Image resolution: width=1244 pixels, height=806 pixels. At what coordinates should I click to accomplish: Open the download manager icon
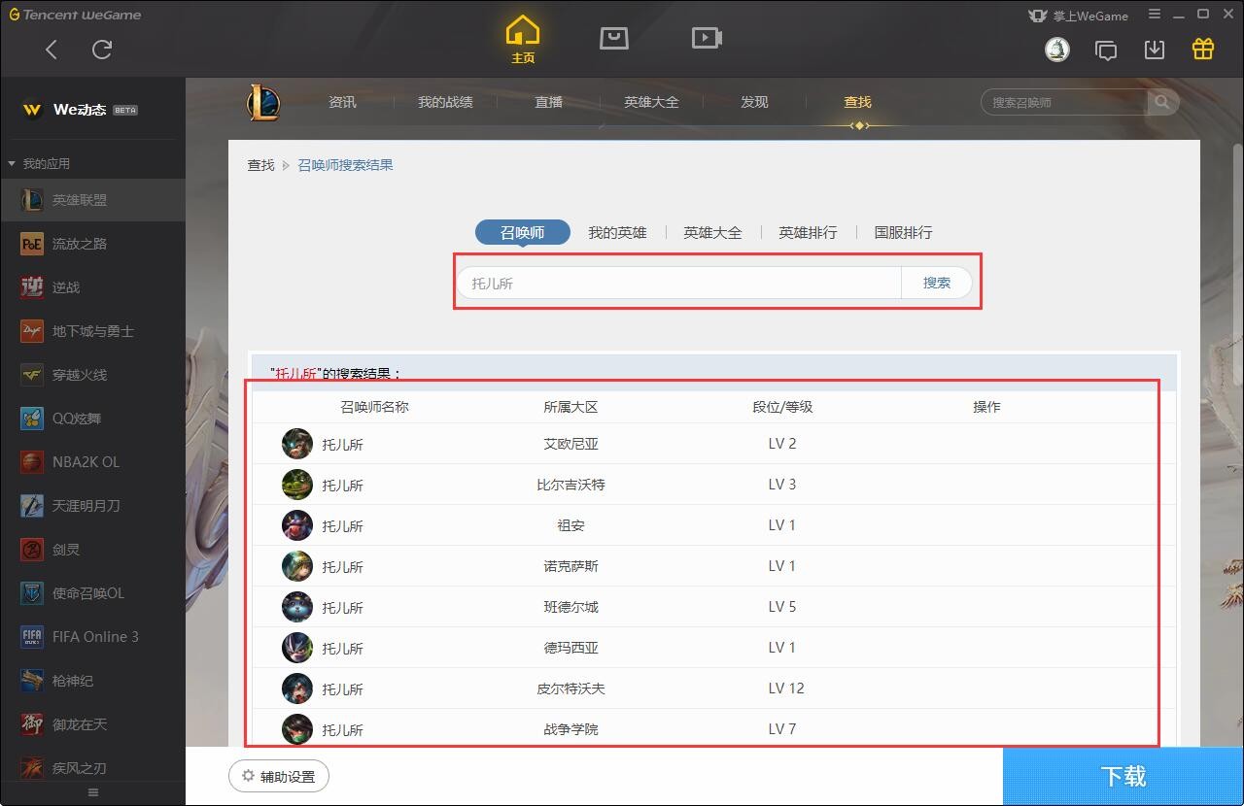coord(1155,50)
